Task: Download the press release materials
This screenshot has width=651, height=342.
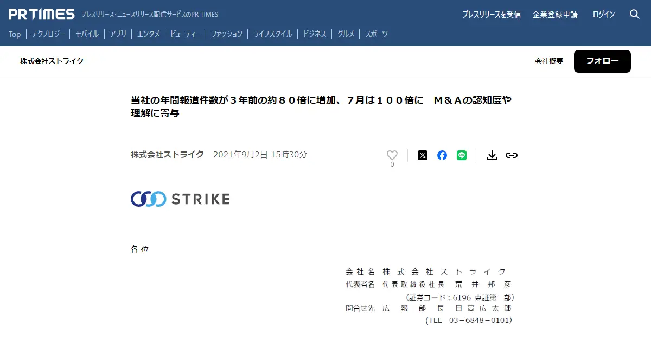Action: coord(492,155)
